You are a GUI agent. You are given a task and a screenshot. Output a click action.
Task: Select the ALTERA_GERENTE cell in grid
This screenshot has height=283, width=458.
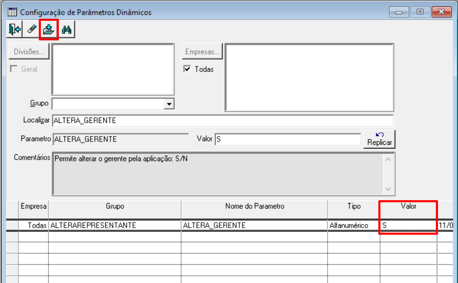254,225
